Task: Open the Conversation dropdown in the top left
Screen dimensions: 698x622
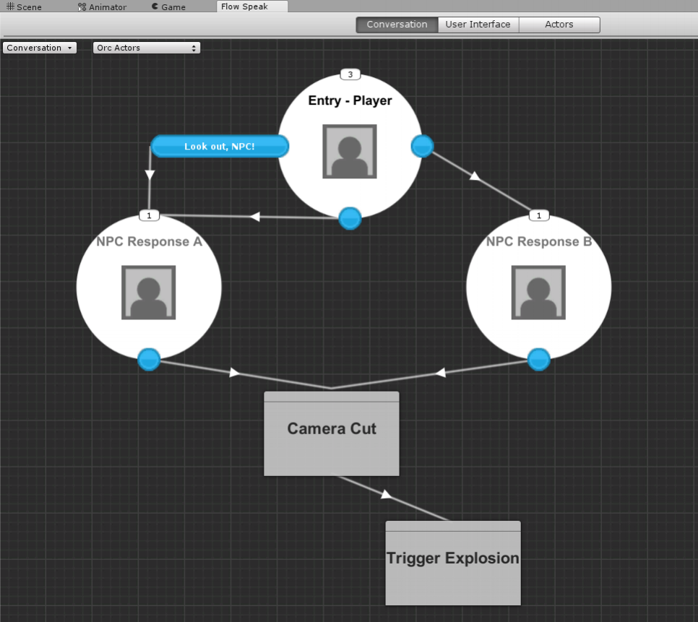Action: coord(39,48)
